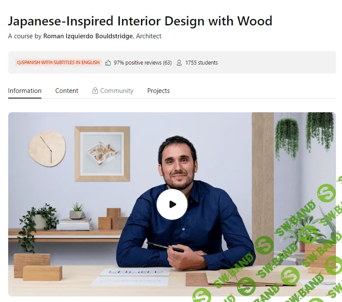342x302 pixels.
Task: Open the locked Community tab
Action: (x=113, y=90)
